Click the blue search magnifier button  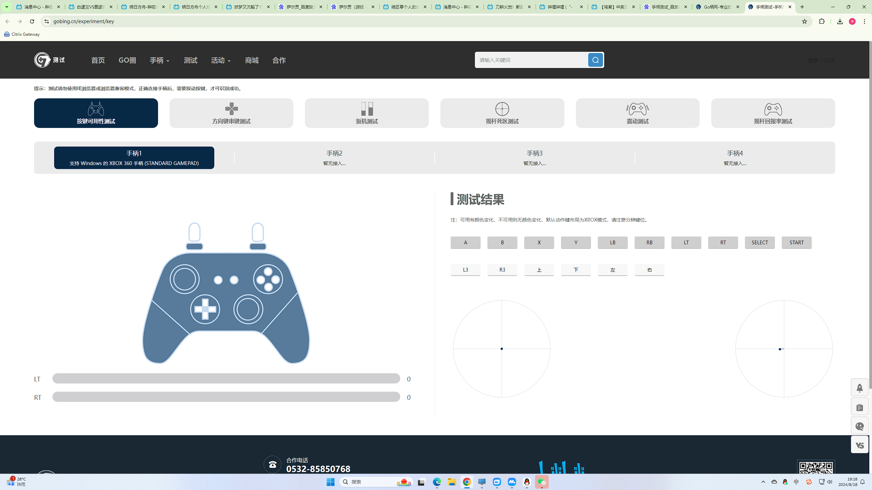pos(595,60)
